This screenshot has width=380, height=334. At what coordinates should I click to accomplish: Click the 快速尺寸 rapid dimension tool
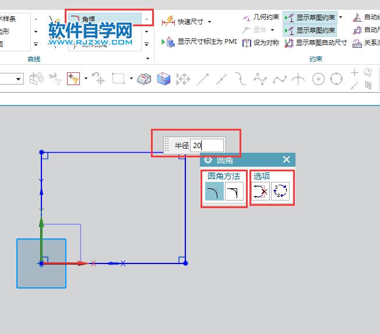(182, 22)
